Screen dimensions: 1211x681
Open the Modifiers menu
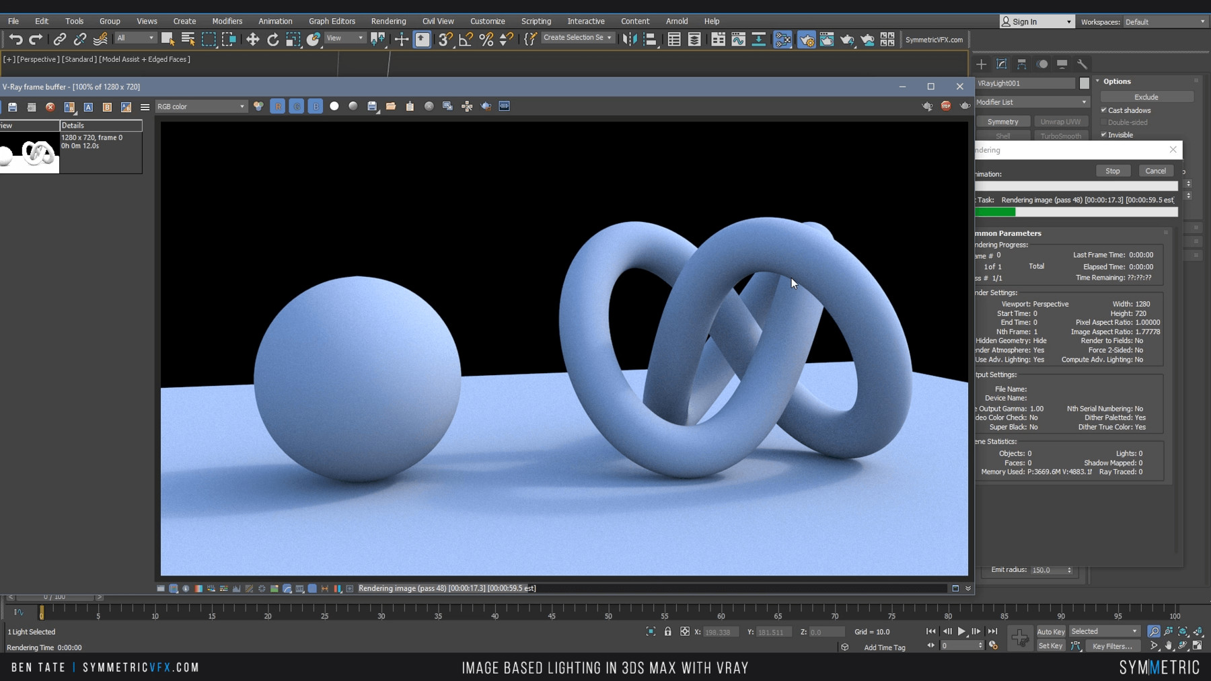(227, 21)
